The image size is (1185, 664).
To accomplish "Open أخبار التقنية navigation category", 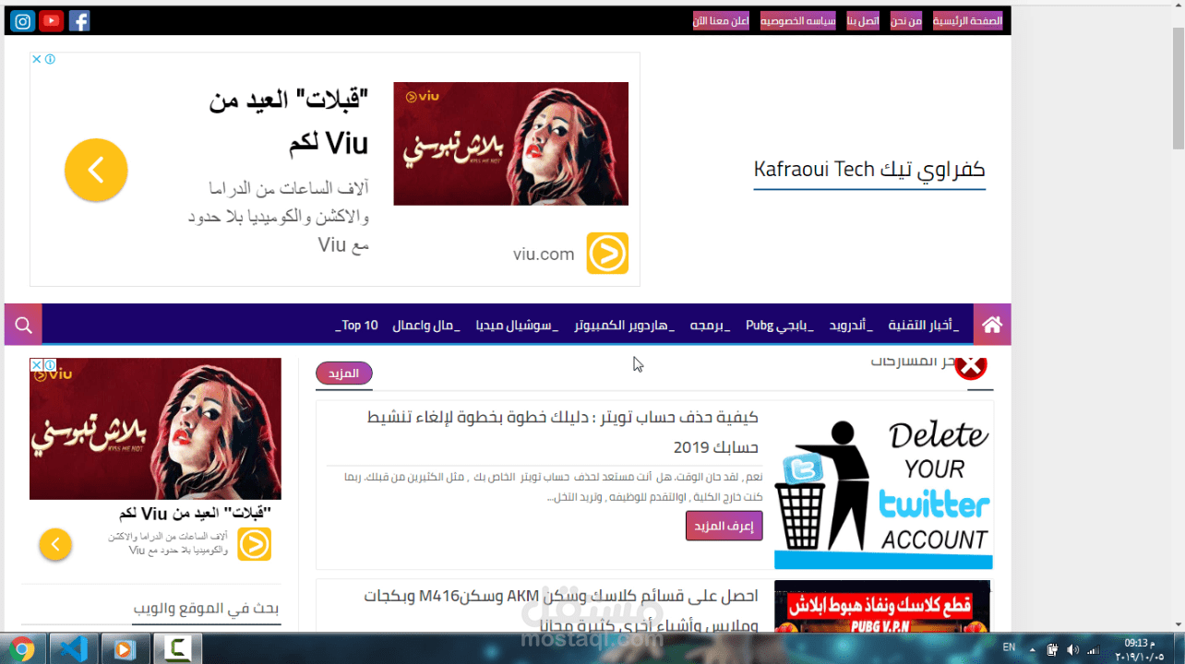I will 924,326.
